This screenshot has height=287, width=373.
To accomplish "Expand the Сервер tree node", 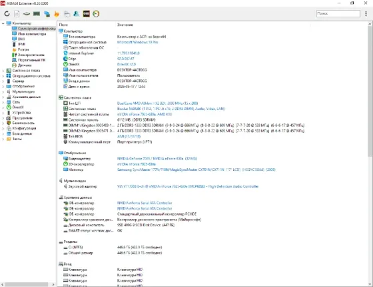I will click(x=3, y=81).
